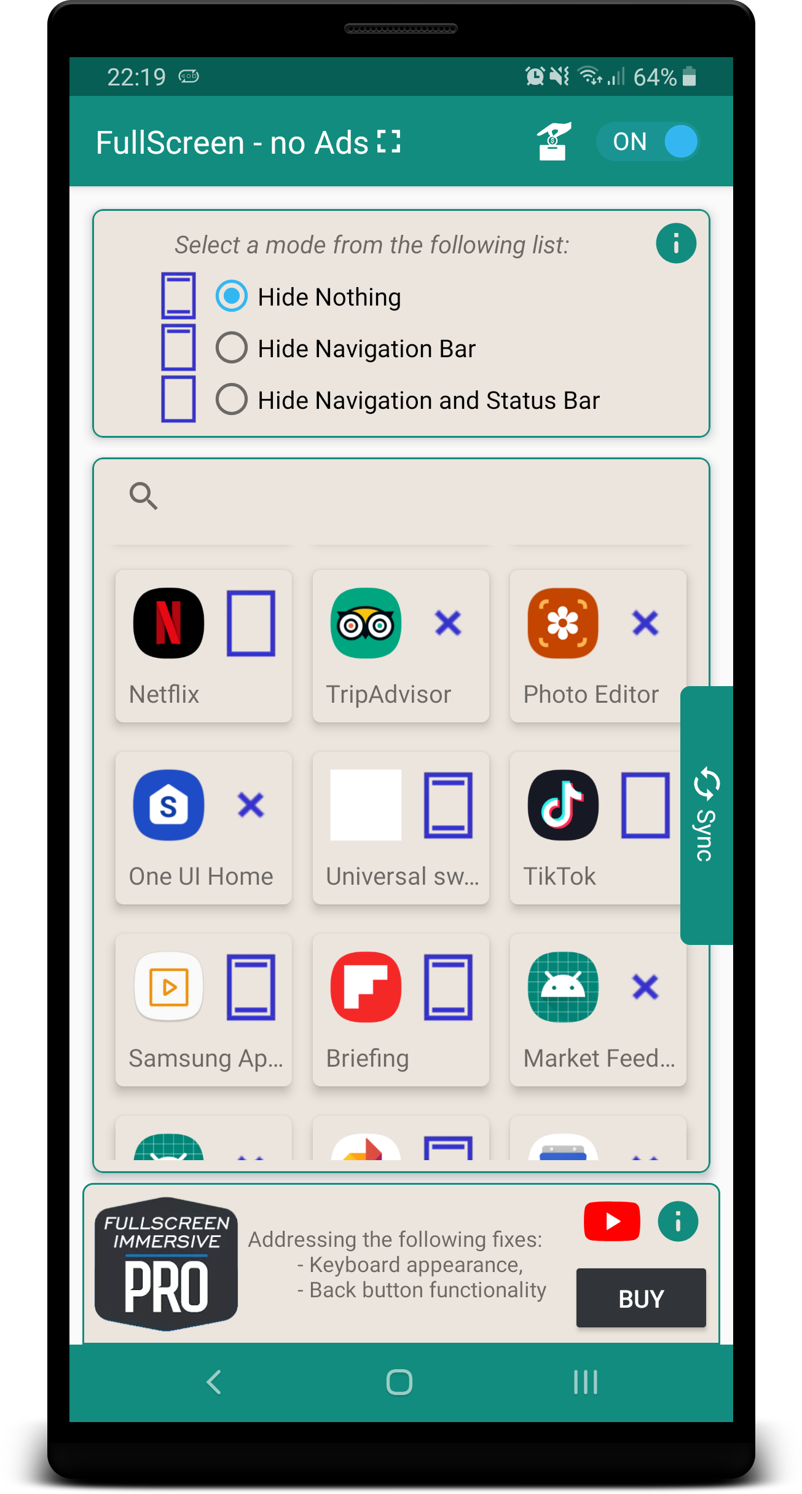Tap the Samsung Apps video icon
The height and width of the screenshot is (1494, 802).
(168, 987)
